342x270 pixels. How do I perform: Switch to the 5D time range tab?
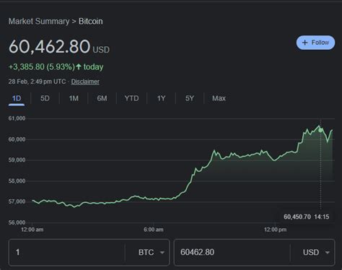point(45,98)
